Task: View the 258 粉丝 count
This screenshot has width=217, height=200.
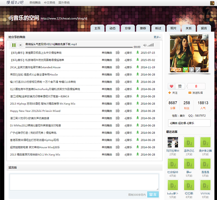Action: click(187, 105)
